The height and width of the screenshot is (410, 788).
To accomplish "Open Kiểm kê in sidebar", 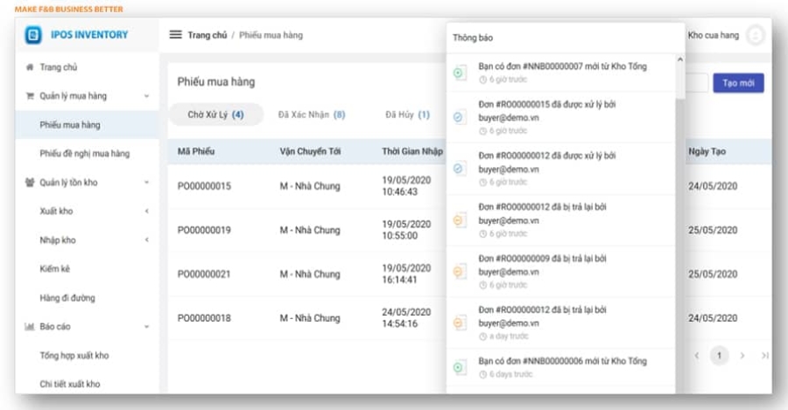I will point(55,269).
